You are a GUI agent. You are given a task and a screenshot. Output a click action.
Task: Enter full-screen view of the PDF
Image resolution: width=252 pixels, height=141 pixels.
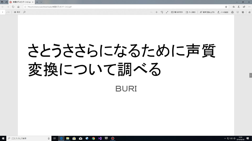coord(167,12)
